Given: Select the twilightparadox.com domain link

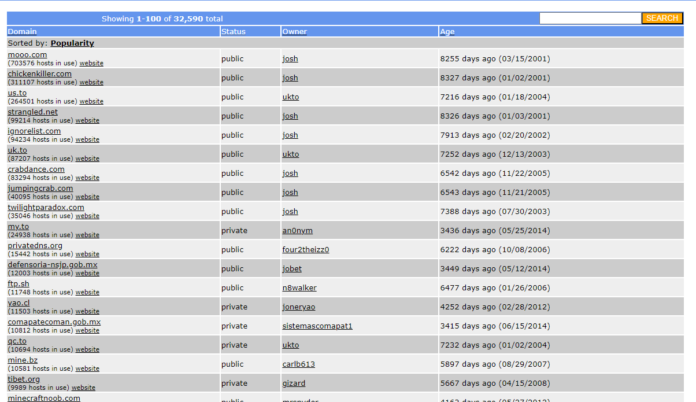Looking at the screenshot, I should point(46,208).
